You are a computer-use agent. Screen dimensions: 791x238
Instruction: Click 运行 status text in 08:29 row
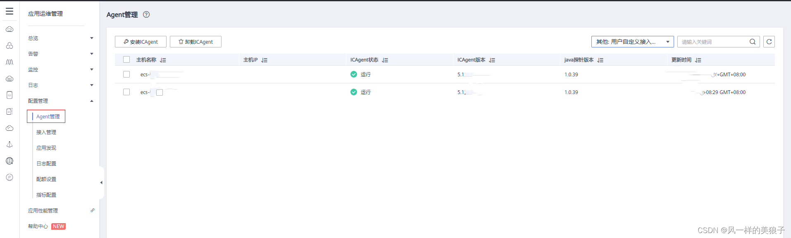pyautogui.click(x=366, y=92)
